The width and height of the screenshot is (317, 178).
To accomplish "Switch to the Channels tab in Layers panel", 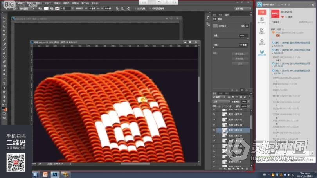I will pos(221,93).
